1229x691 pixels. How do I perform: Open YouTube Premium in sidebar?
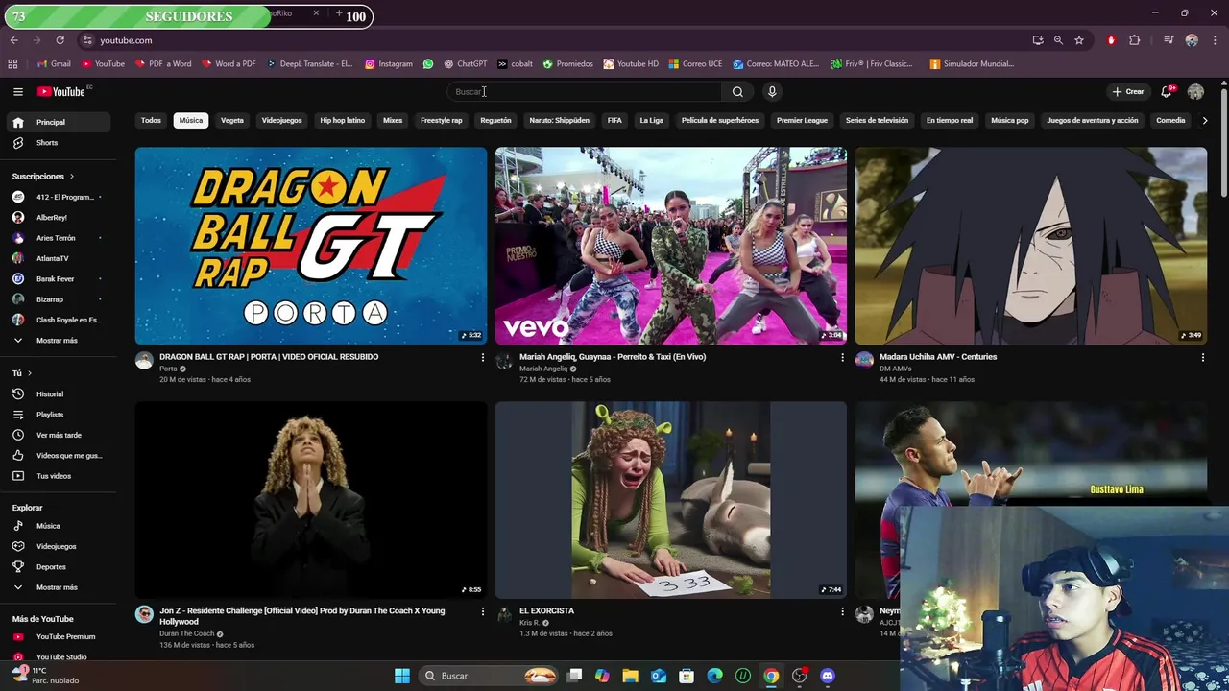(58, 636)
